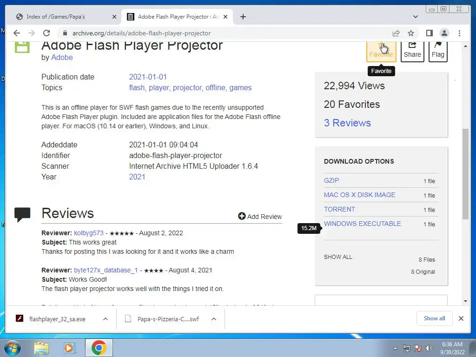Click the site security lock icon
Viewport: 476px width, 357px height.
tap(65, 33)
